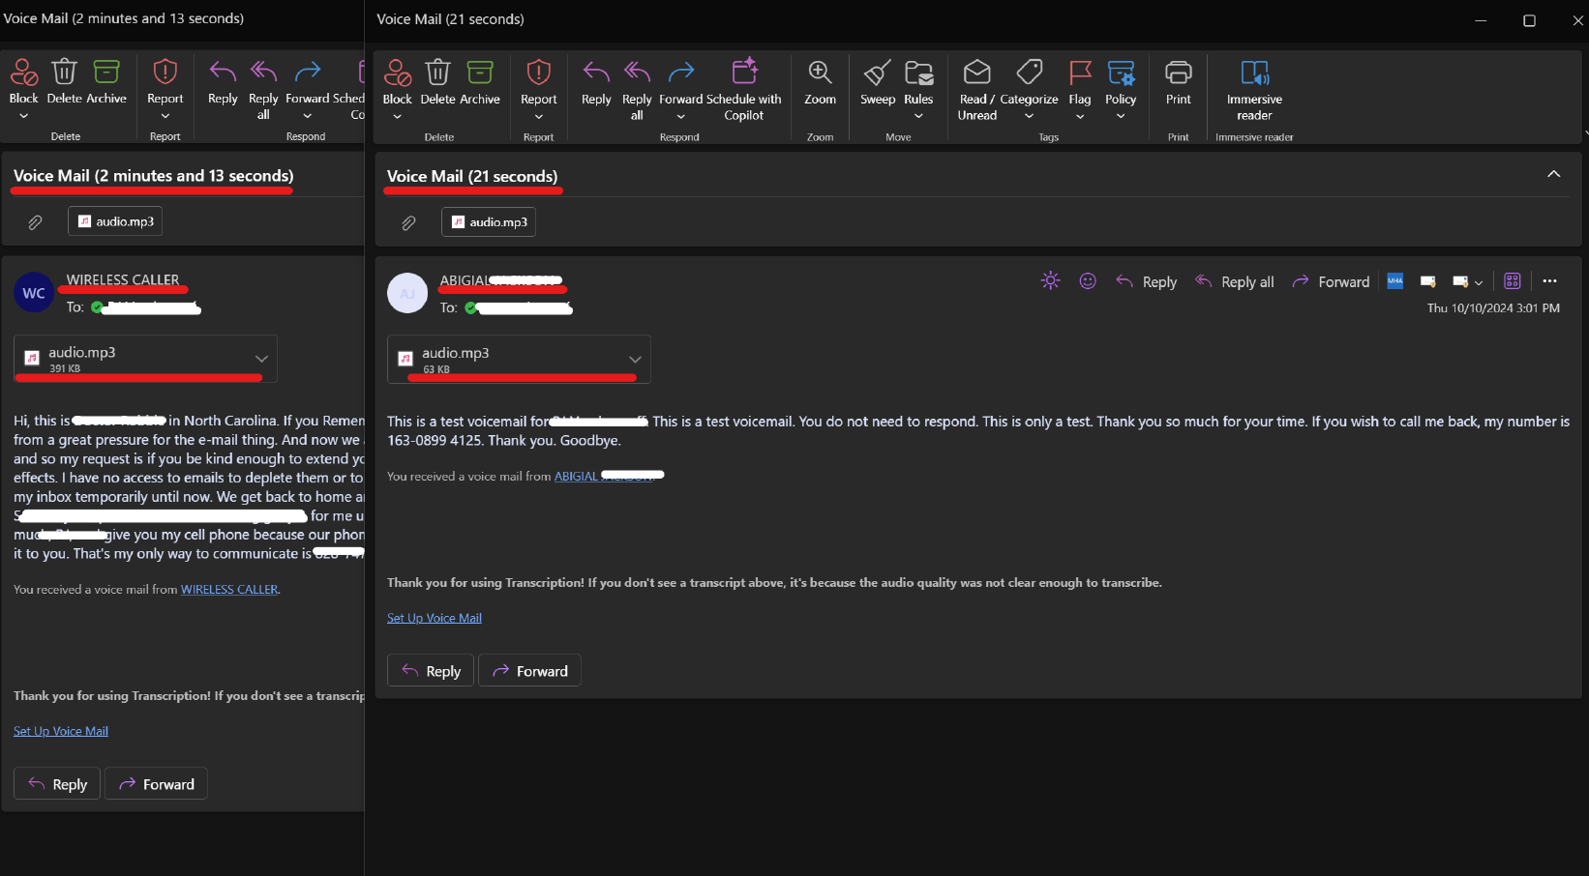
Task: Click the Zoom magnifier icon in ribbon
Action: point(820,73)
